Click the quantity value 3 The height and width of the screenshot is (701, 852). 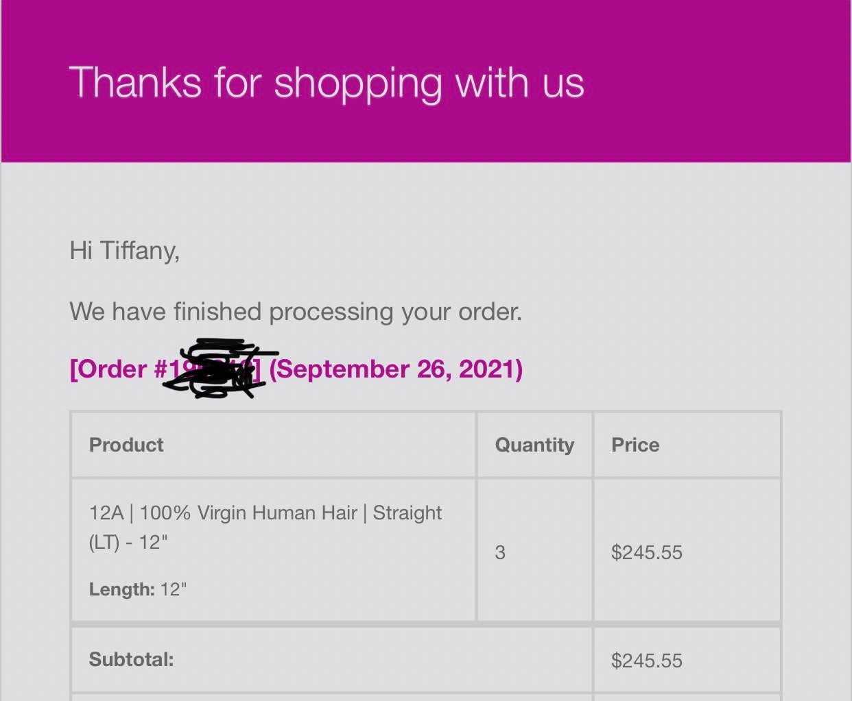coord(500,552)
